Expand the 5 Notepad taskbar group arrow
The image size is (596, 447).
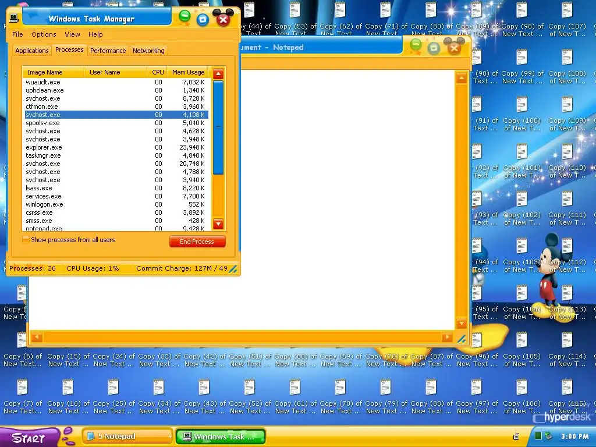(x=169, y=437)
